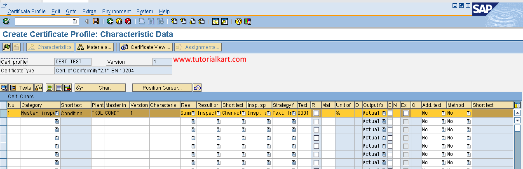Open the Help question mark icon

238,21
